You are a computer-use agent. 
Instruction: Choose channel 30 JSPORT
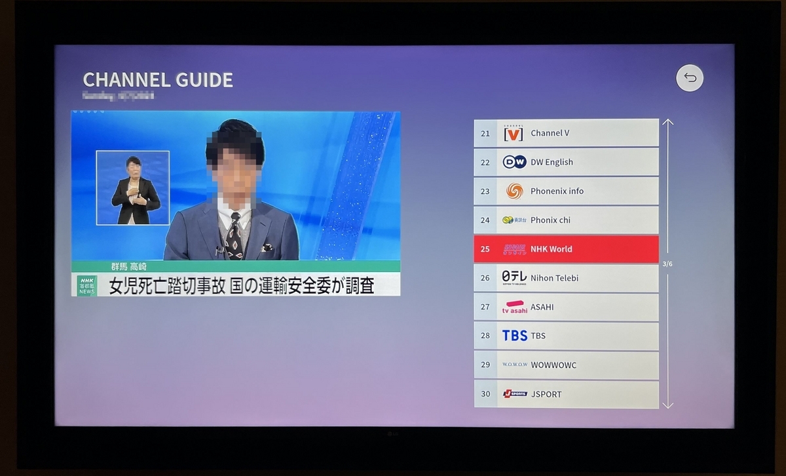pos(566,394)
